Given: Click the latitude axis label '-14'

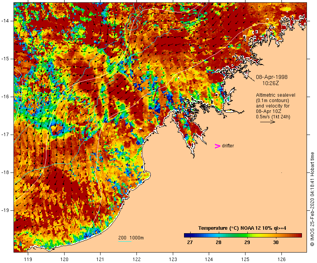Looking at the screenshot, I should 5,21.
